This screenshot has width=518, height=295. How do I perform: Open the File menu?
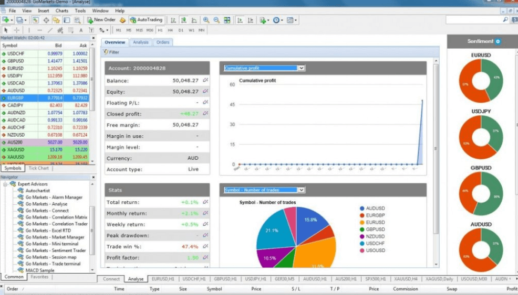(x=12, y=10)
